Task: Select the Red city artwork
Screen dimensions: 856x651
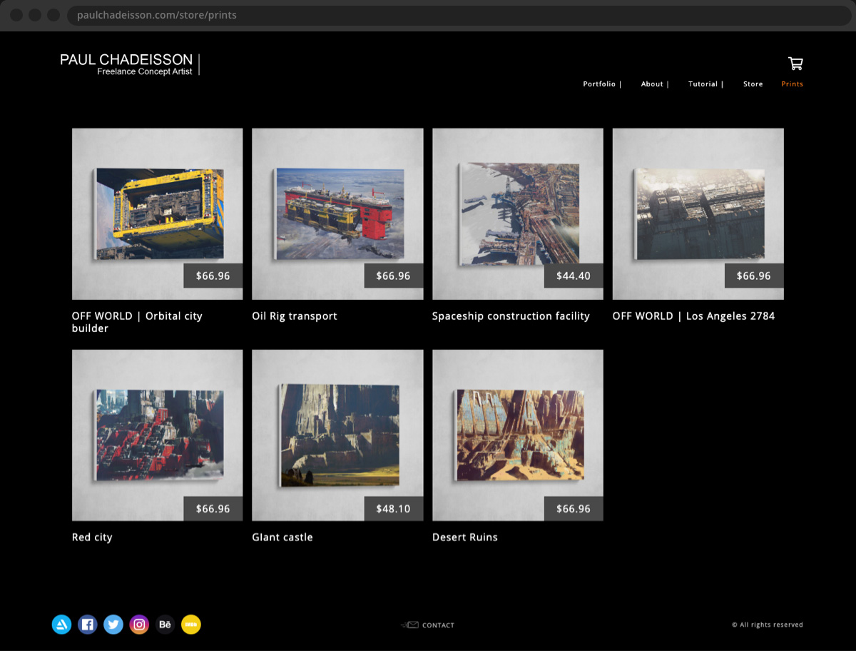Action: pyautogui.click(x=157, y=435)
